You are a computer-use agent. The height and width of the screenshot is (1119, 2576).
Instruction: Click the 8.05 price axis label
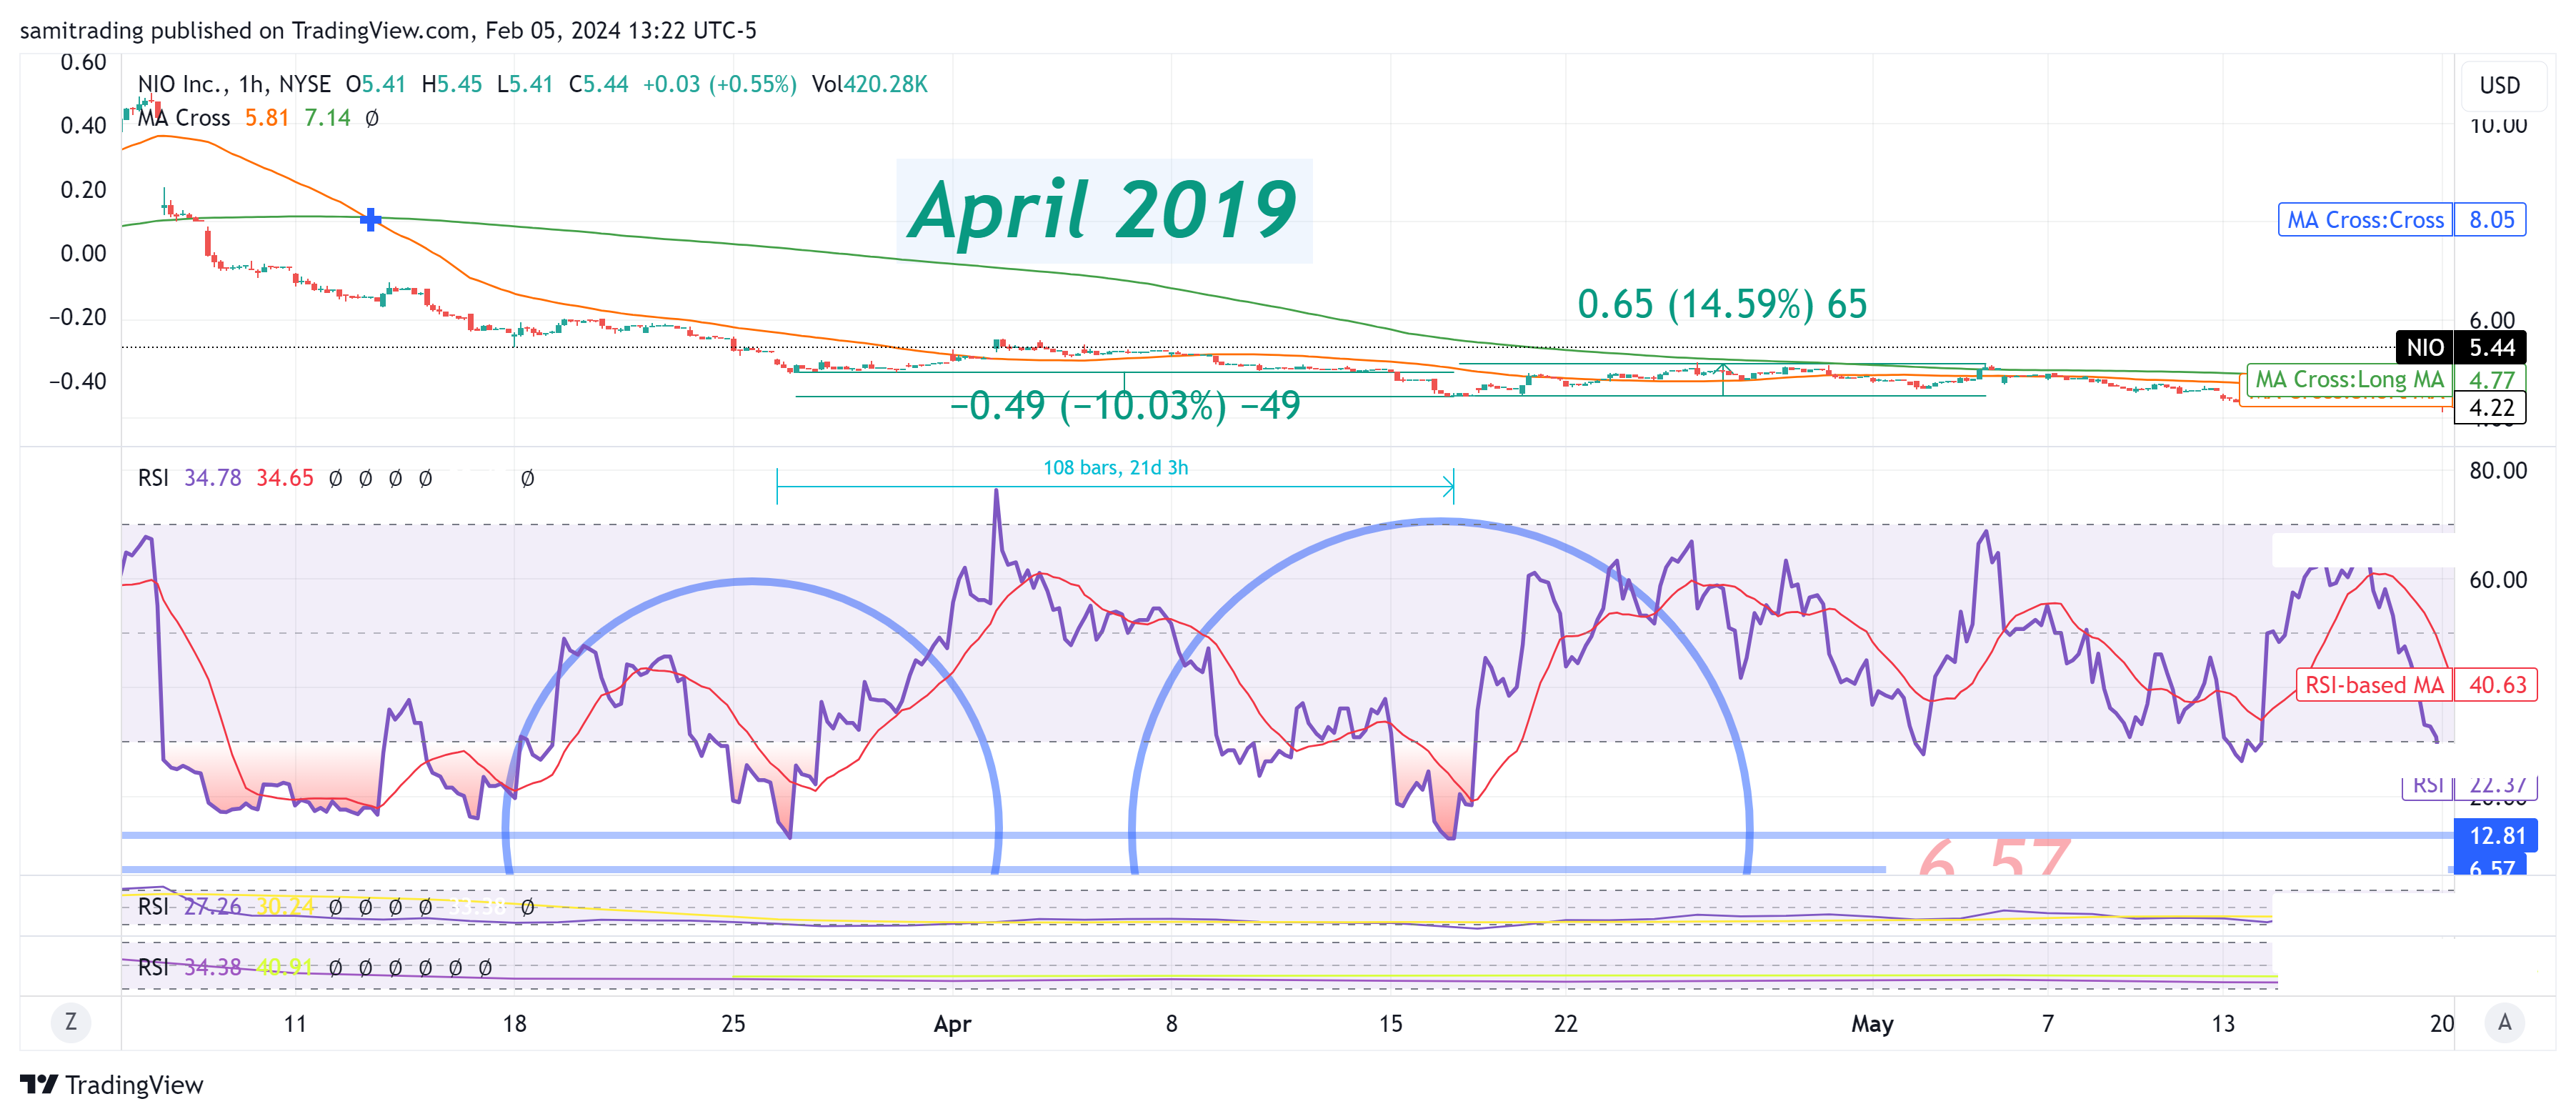click(2491, 219)
